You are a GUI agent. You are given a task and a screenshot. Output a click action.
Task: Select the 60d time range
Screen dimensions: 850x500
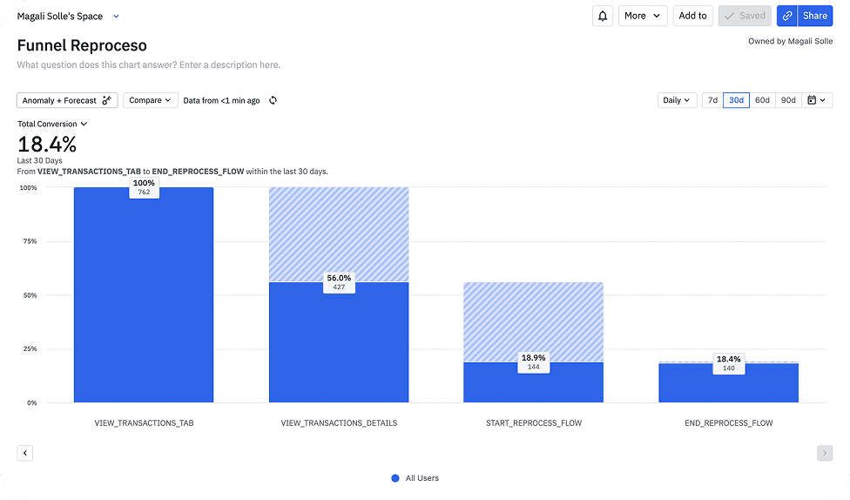click(x=762, y=100)
